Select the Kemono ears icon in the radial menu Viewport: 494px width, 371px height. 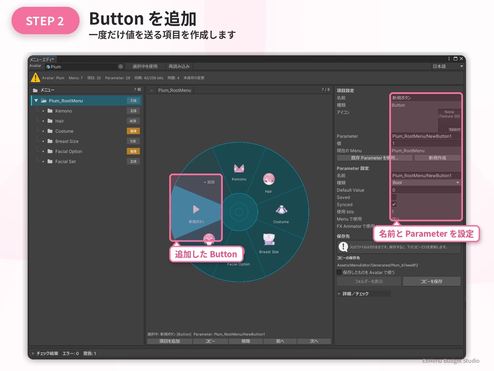[239, 169]
